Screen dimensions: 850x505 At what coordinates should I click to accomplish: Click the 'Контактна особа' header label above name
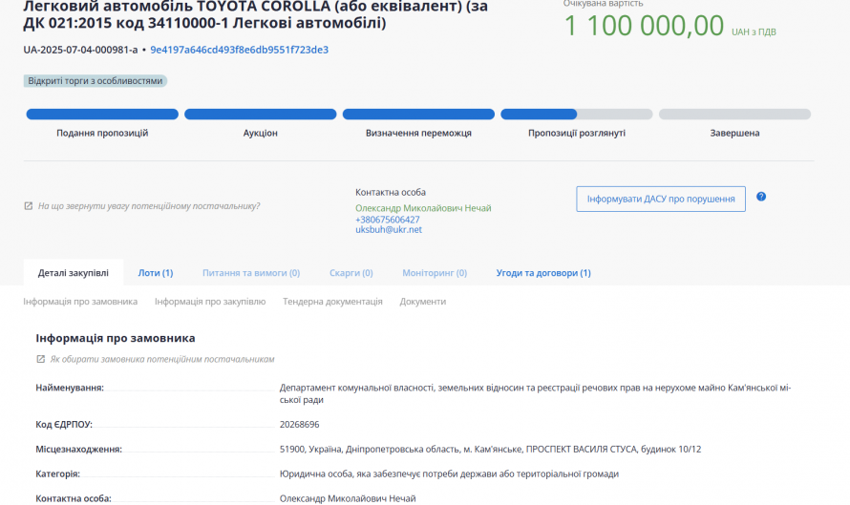[x=391, y=192]
